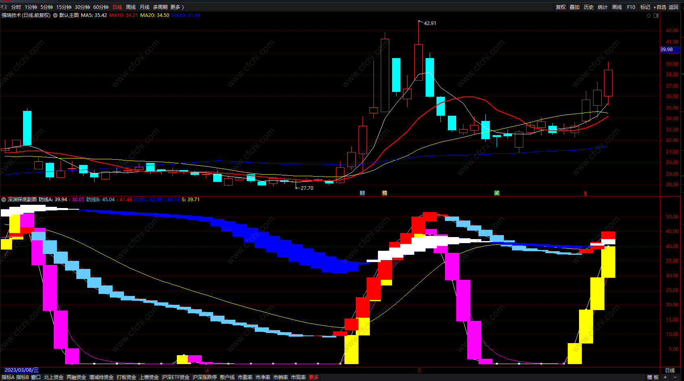Select the 1分钟 period

31,7
